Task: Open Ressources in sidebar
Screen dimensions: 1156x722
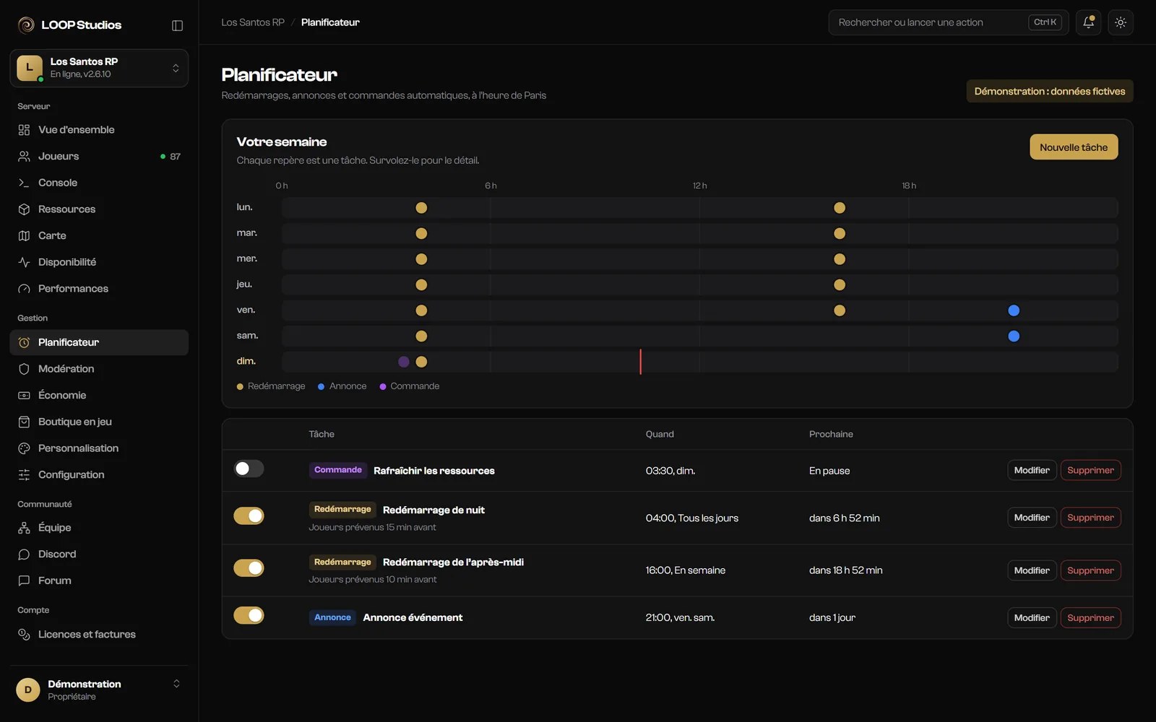Action: tap(99, 209)
